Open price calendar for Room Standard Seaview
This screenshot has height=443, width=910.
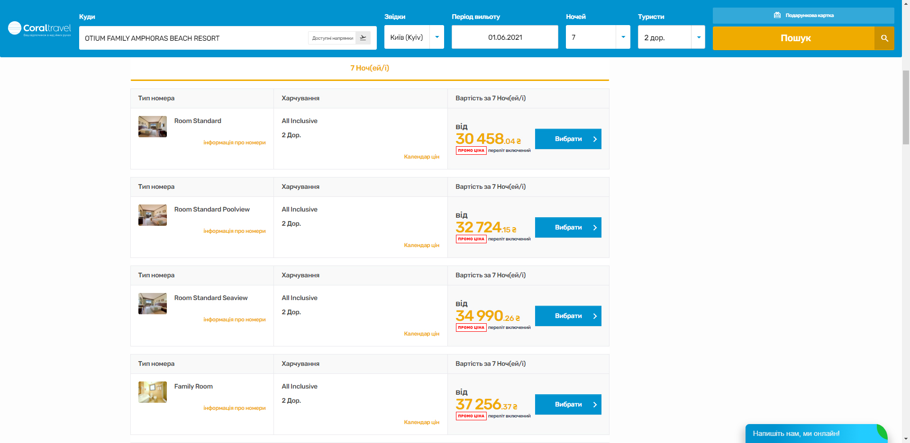421,334
